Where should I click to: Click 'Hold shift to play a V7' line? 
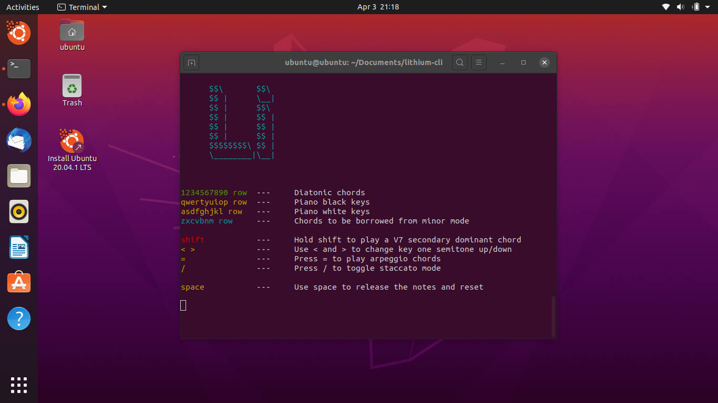(408, 240)
